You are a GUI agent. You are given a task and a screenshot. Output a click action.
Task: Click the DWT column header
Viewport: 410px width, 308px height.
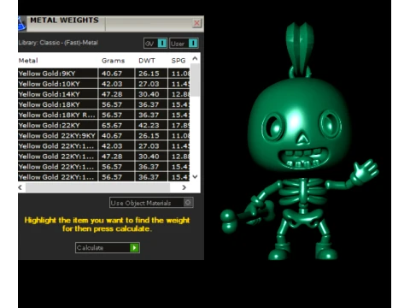[147, 61]
